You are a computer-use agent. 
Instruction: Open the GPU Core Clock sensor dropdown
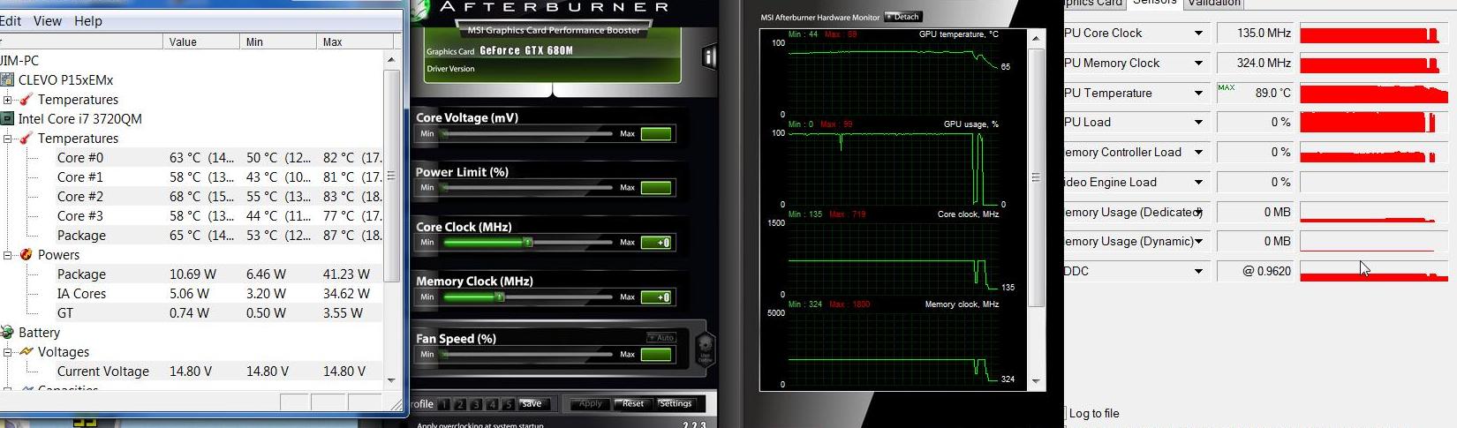click(x=1198, y=34)
